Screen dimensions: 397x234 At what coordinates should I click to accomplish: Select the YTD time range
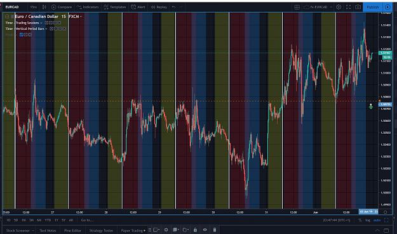pyautogui.click(x=48, y=220)
